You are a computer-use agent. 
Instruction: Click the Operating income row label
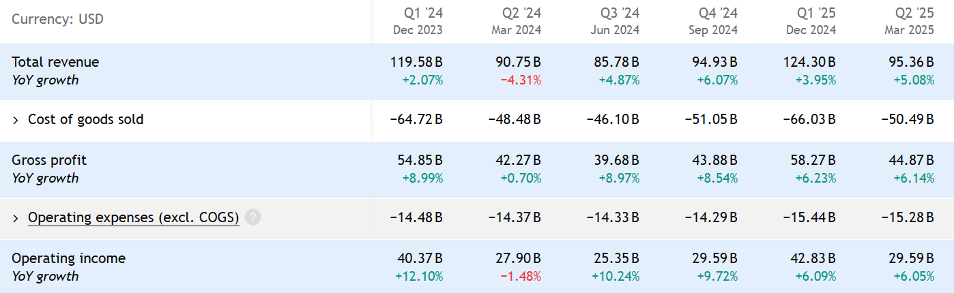(x=68, y=258)
